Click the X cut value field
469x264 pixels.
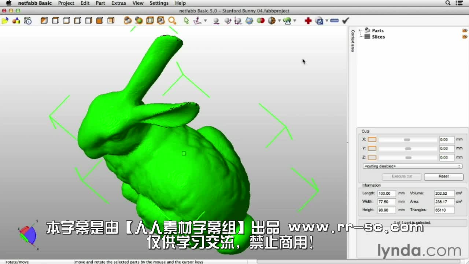coord(447,139)
